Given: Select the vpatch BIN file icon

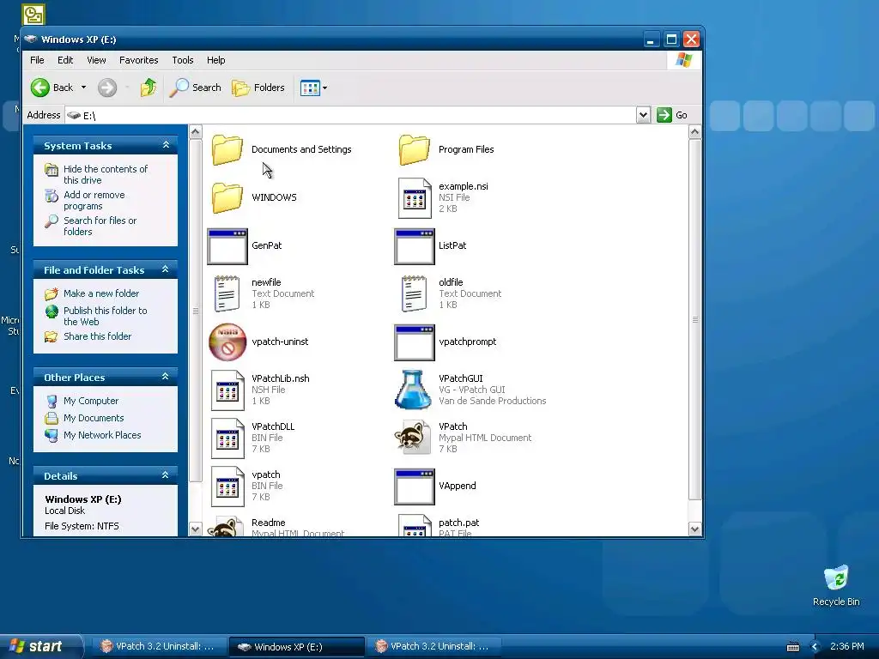Looking at the screenshot, I should click(x=227, y=487).
